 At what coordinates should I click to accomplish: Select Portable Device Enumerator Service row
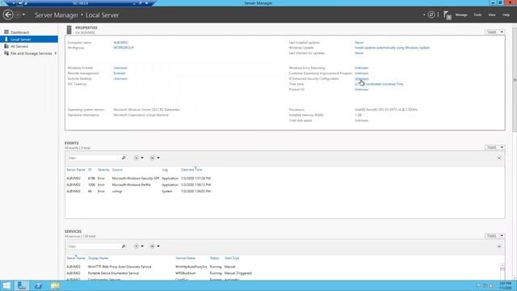283,273
